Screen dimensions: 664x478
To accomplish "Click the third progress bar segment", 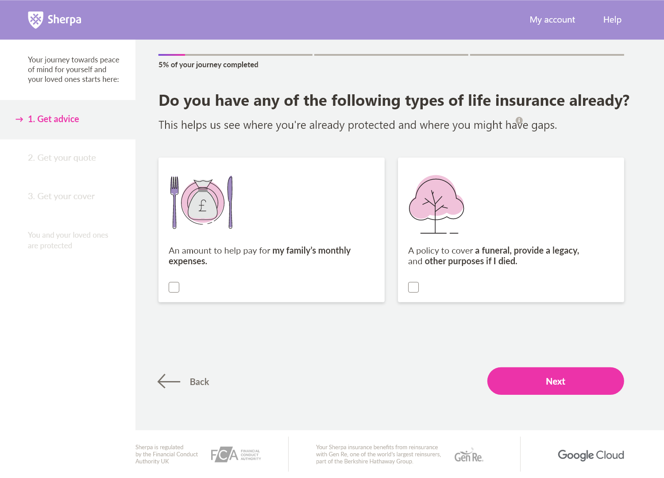I will (x=547, y=55).
